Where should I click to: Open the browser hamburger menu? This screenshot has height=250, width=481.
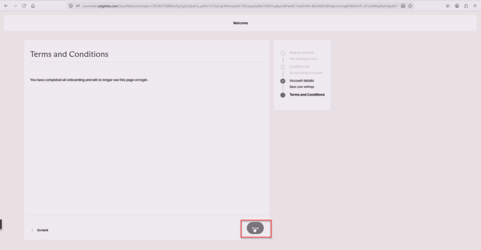coord(475,6)
